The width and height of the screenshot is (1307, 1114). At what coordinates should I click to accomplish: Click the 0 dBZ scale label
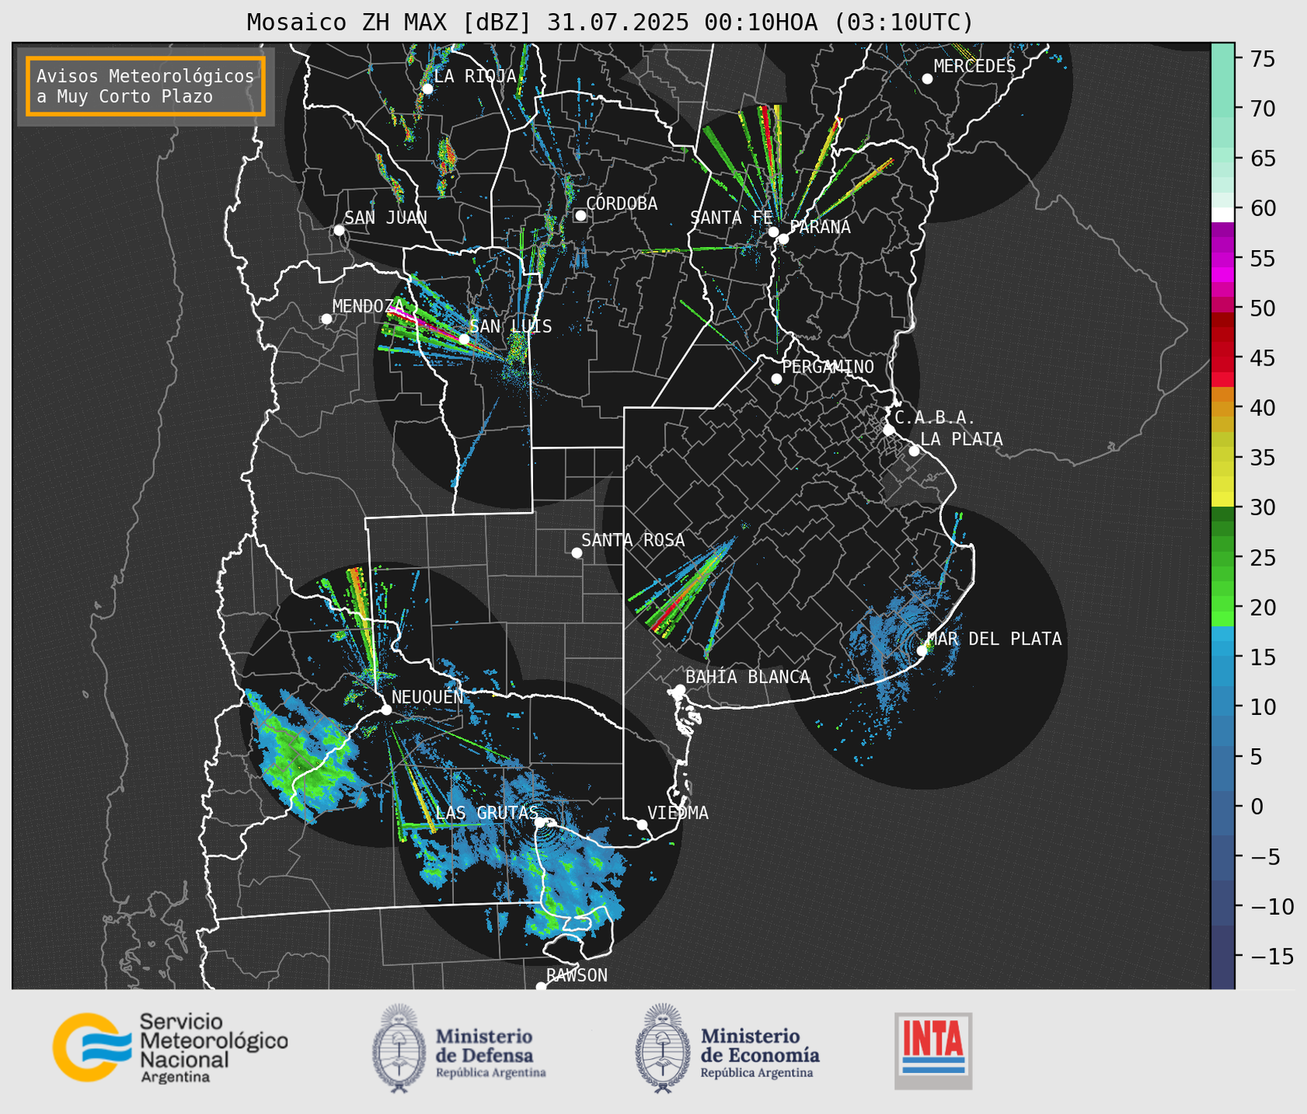(x=1257, y=806)
